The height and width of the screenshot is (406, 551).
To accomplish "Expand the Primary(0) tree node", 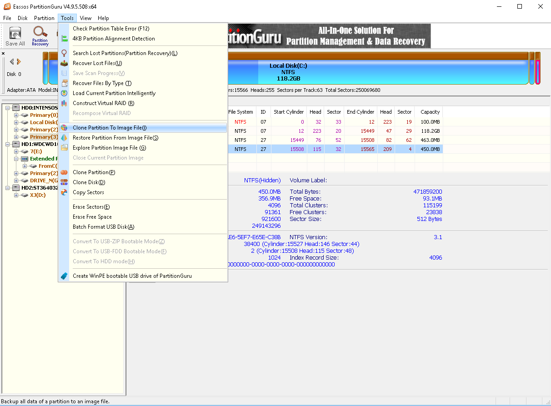I will pos(16,115).
